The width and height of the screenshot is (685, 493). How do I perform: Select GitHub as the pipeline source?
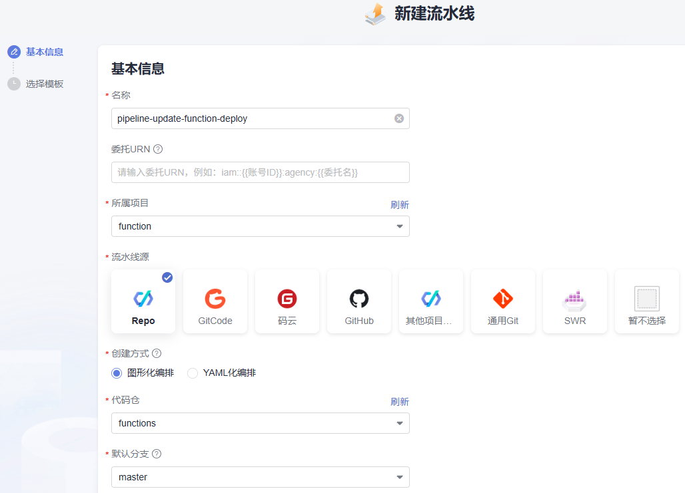click(x=359, y=301)
